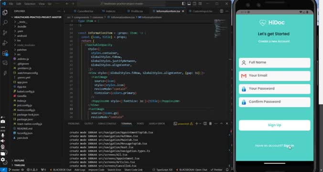The image size is (323, 172).
Task: Navigate forward with the right arrow
Action: (73, 4)
